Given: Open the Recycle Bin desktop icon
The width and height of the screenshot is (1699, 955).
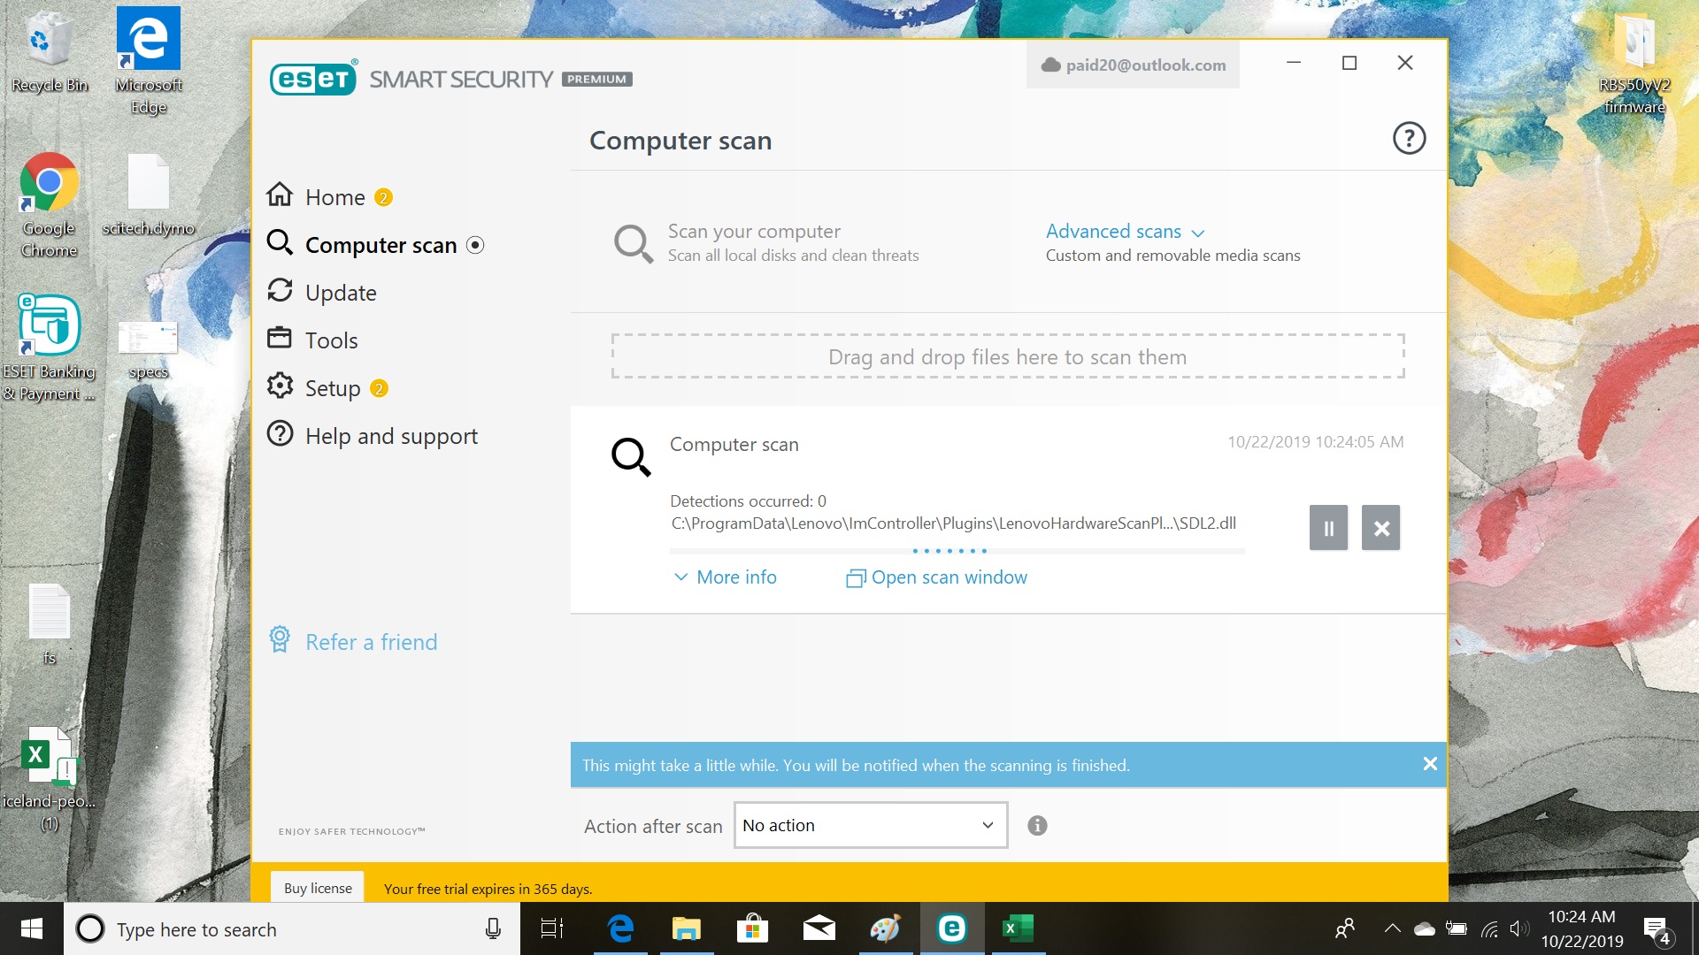Looking at the screenshot, I should 50,51.
